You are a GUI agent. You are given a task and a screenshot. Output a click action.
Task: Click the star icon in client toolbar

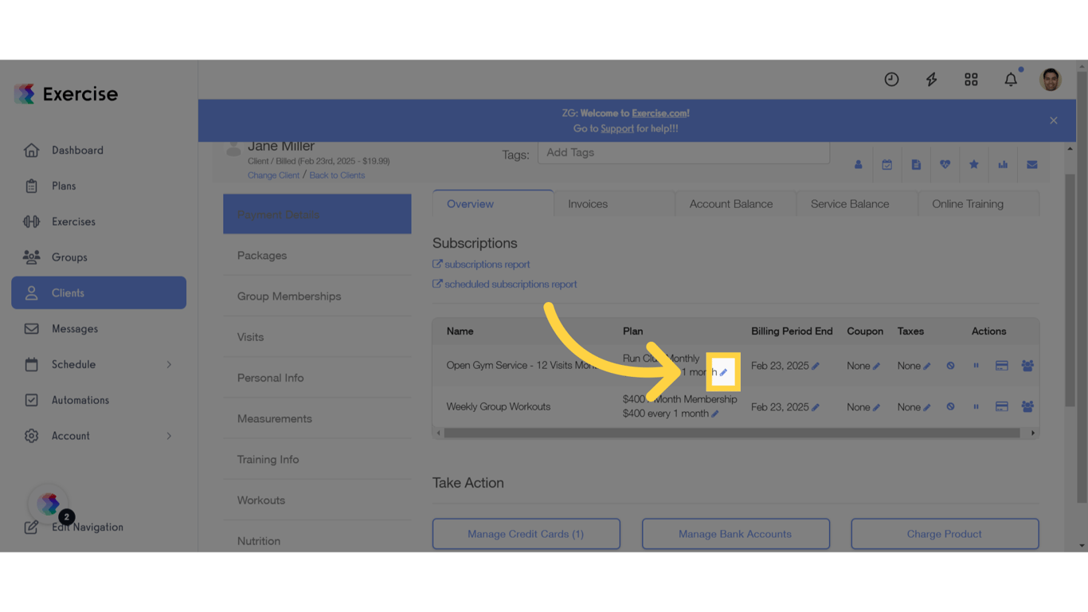(973, 165)
